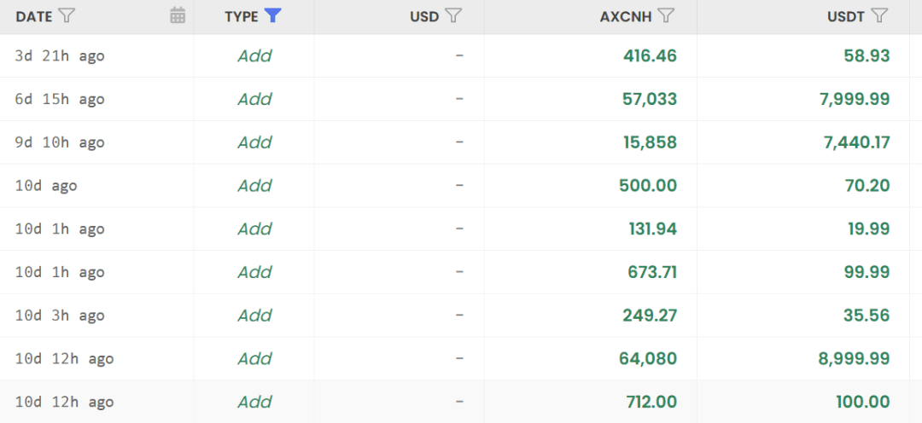Click the 64,080 AXCNH amount
The height and width of the screenshot is (423, 922).
[648, 359]
